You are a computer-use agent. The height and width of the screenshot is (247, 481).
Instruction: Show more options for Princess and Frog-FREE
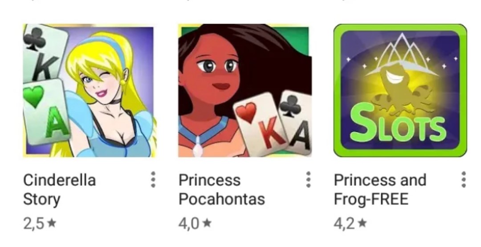click(x=464, y=179)
